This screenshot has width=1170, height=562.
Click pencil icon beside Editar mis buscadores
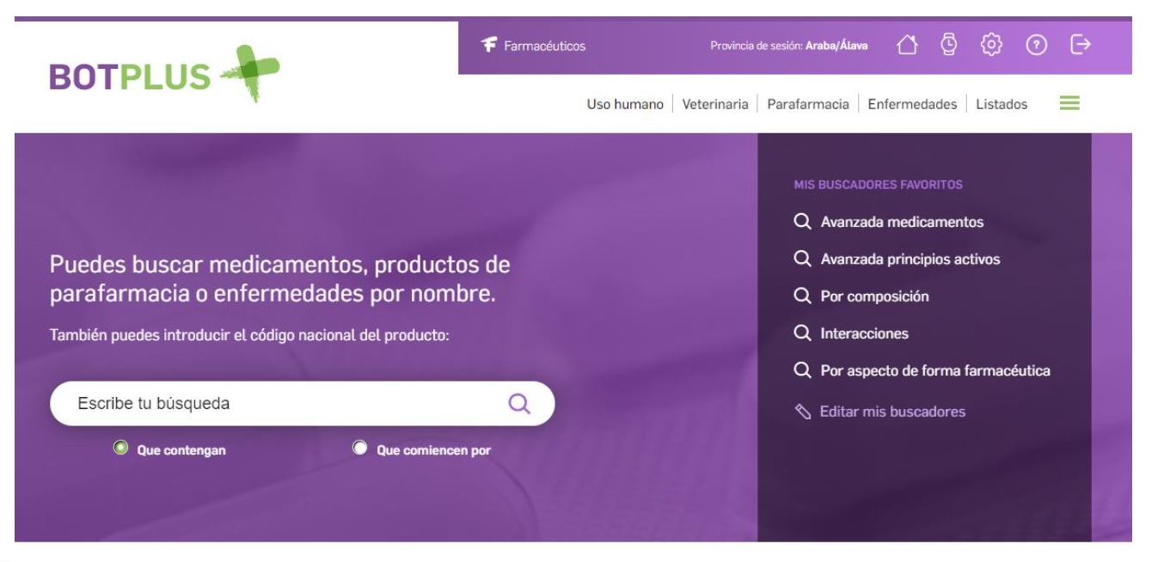point(803,412)
